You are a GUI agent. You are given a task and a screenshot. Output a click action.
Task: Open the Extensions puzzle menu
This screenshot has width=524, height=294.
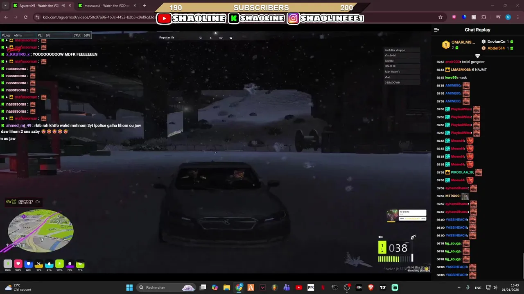tap(483, 17)
